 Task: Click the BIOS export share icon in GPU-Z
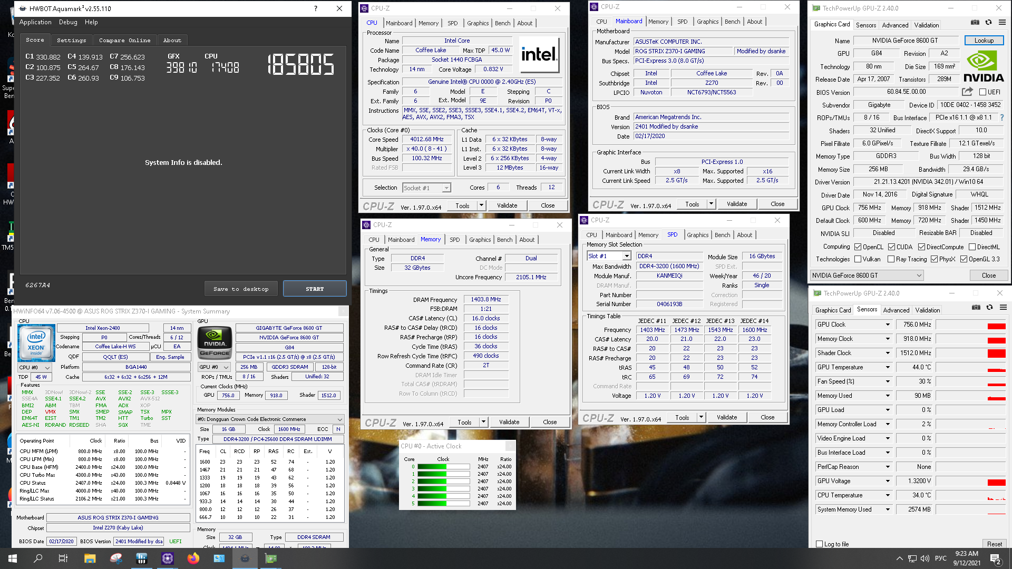tap(967, 92)
